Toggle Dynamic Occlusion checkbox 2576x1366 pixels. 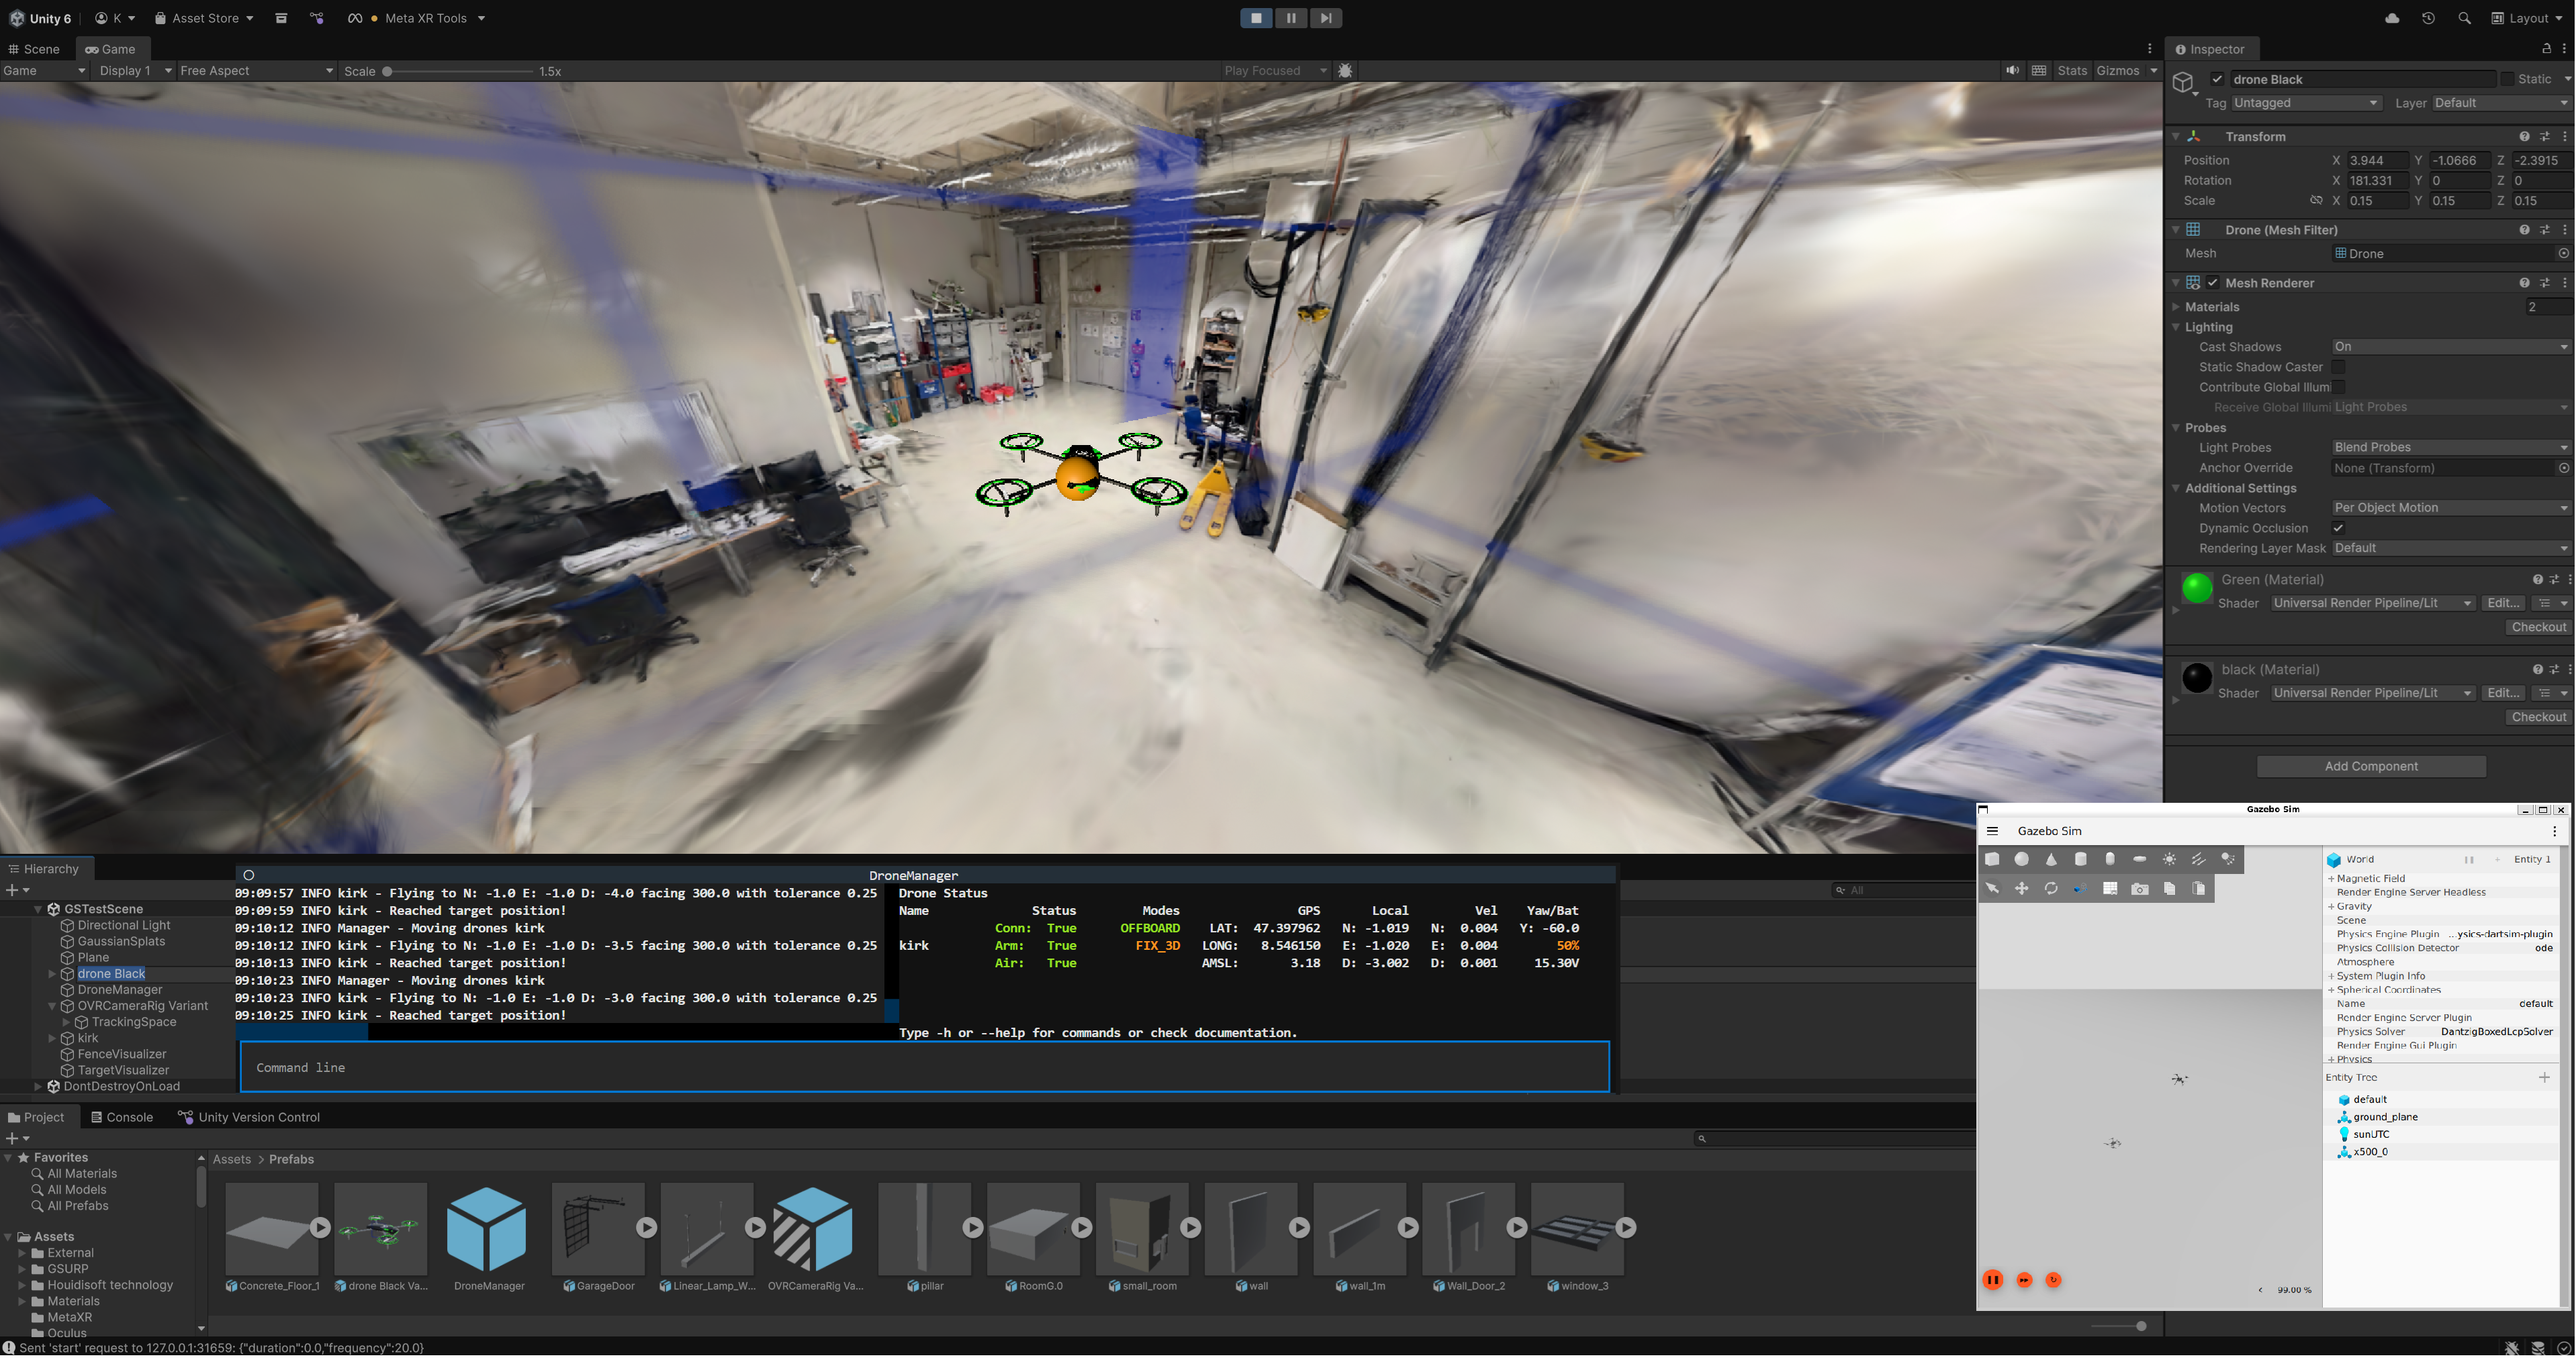pos(2338,528)
